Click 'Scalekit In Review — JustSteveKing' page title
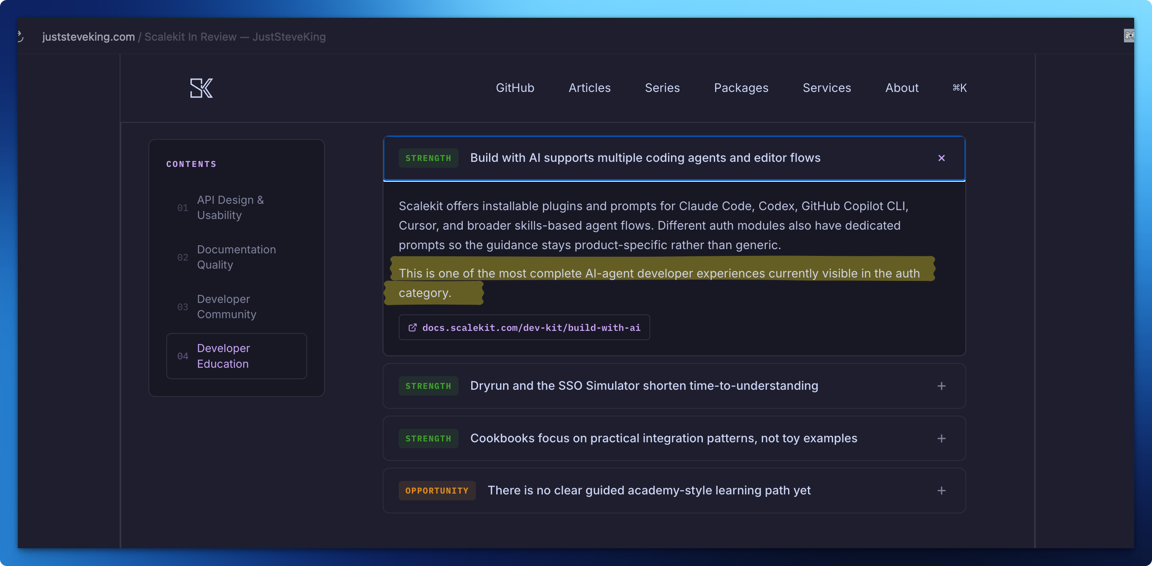1152x566 pixels. pos(235,36)
